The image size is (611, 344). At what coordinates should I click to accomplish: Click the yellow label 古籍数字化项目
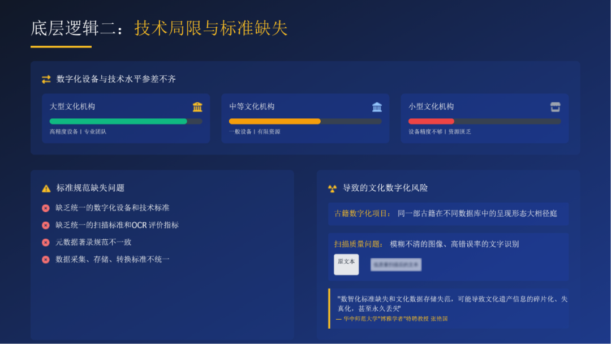pos(362,213)
